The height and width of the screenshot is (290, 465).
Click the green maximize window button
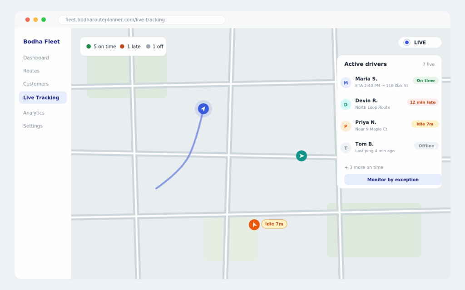click(44, 19)
